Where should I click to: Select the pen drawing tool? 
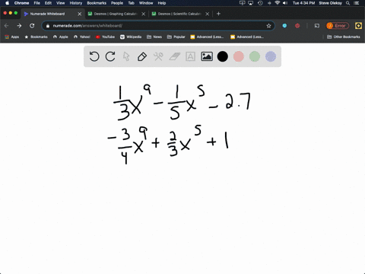click(142, 56)
